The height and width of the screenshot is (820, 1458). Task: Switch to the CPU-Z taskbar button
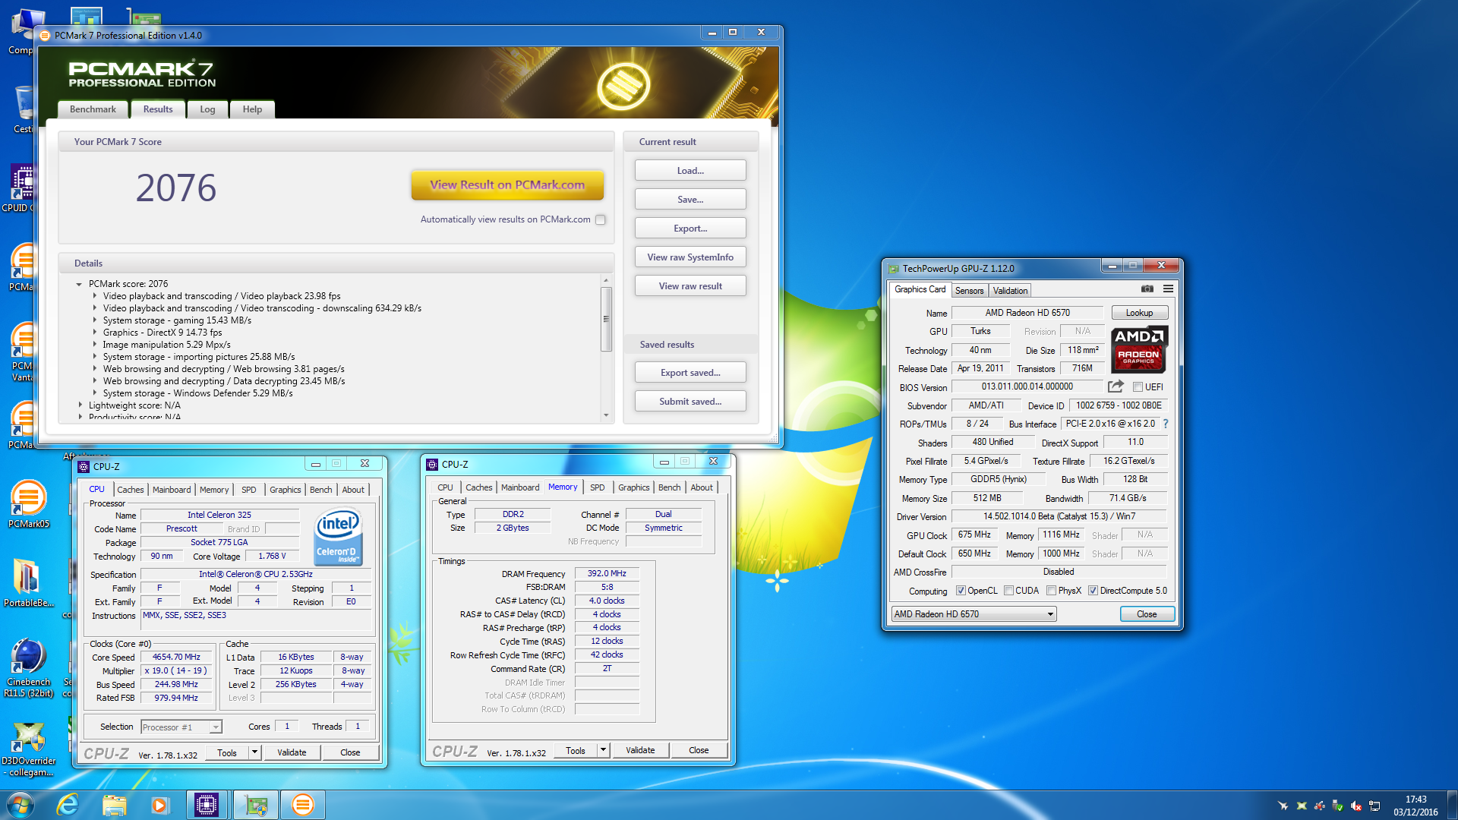click(x=207, y=805)
